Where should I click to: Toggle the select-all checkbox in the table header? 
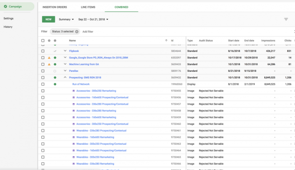(x=43, y=40)
